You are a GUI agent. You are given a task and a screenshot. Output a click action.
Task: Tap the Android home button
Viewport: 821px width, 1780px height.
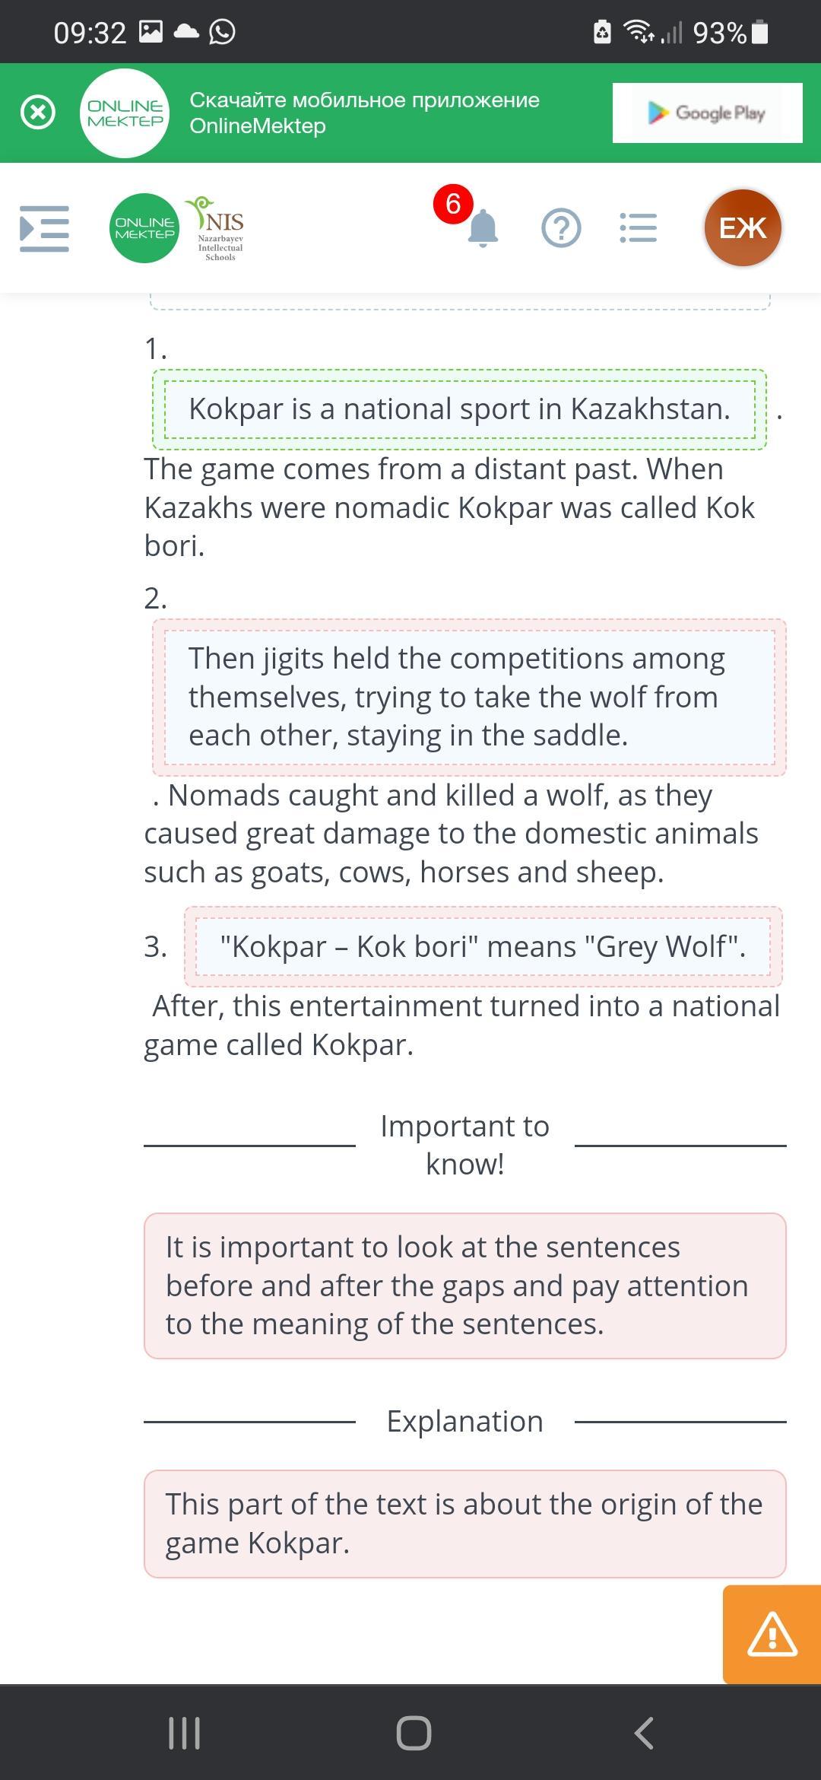[414, 1733]
